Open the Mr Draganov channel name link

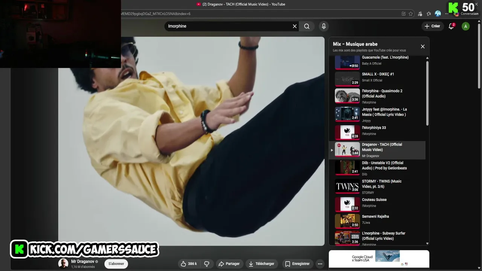[82, 262]
